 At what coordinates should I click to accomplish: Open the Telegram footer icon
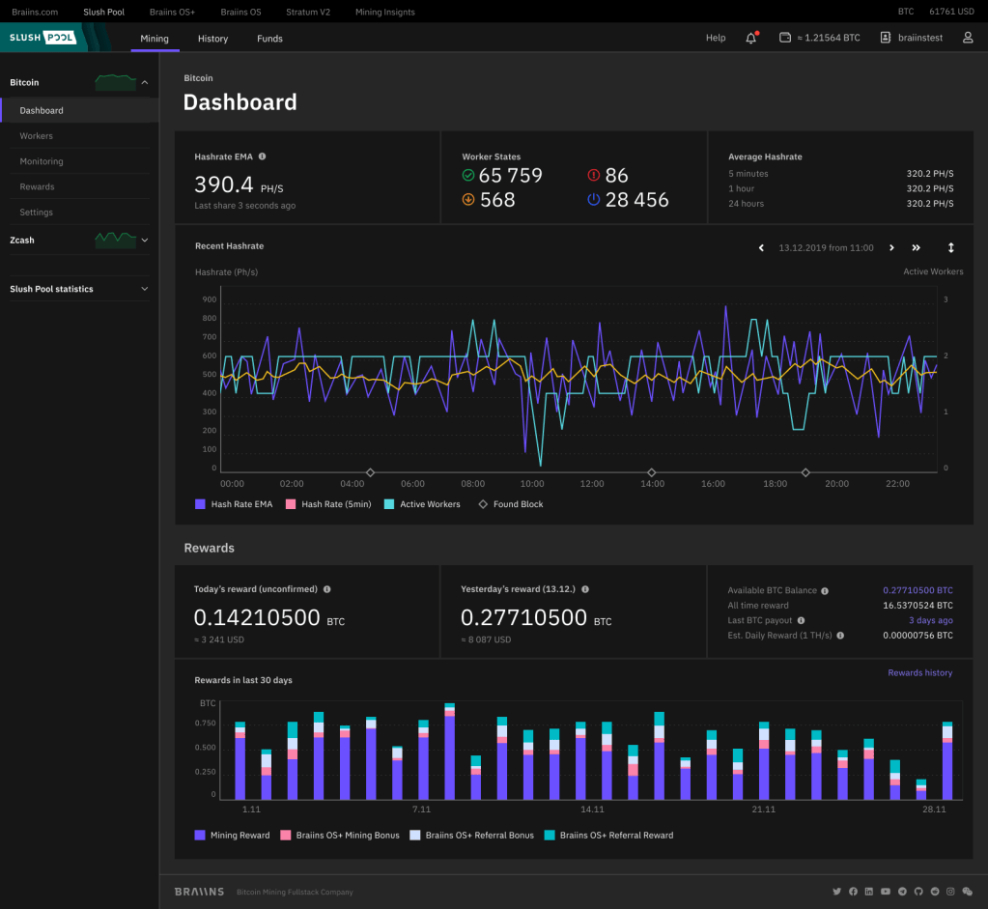(x=902, y=892)
